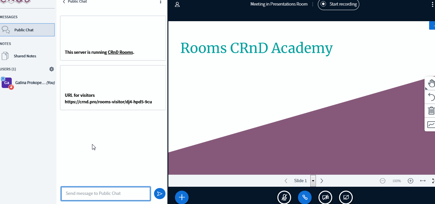Image resolution: width=435 pixels, height=204 pixels.
Task: Undo the last whiteboard annotation
Action: [x=431, y=97]
